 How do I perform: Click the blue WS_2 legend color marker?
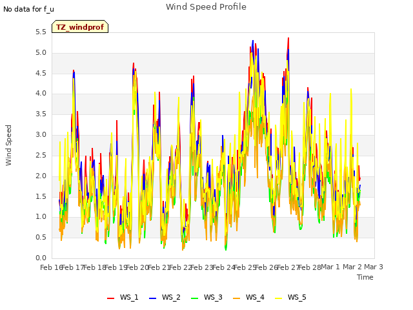click(x=152, y=298)
